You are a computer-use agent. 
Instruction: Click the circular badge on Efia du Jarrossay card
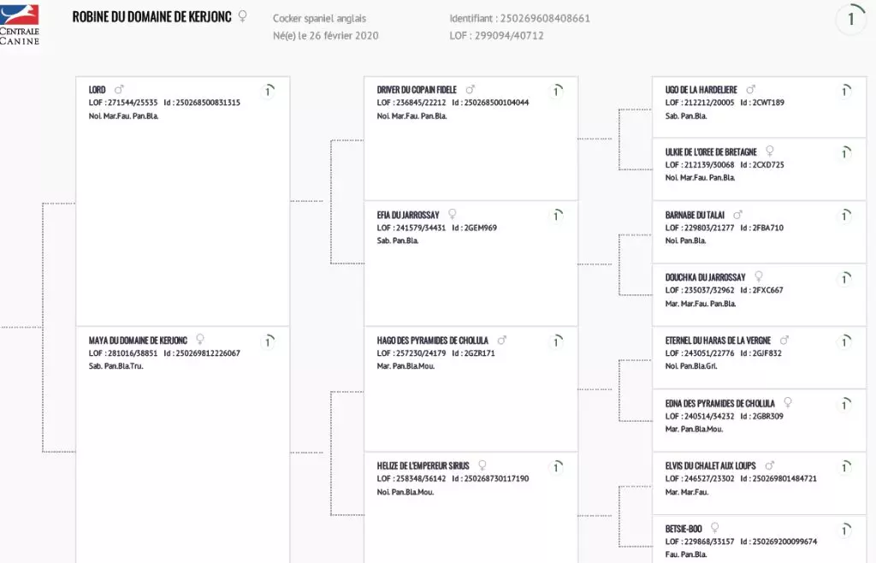[556, 216]
